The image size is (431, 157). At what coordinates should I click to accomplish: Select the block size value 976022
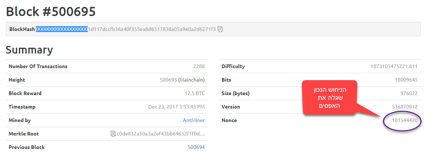[409, 93]
